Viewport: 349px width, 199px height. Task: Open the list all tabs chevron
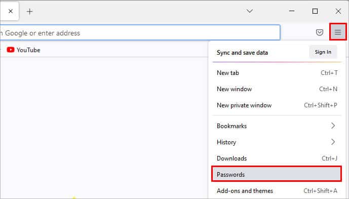(x=250, y=11)
